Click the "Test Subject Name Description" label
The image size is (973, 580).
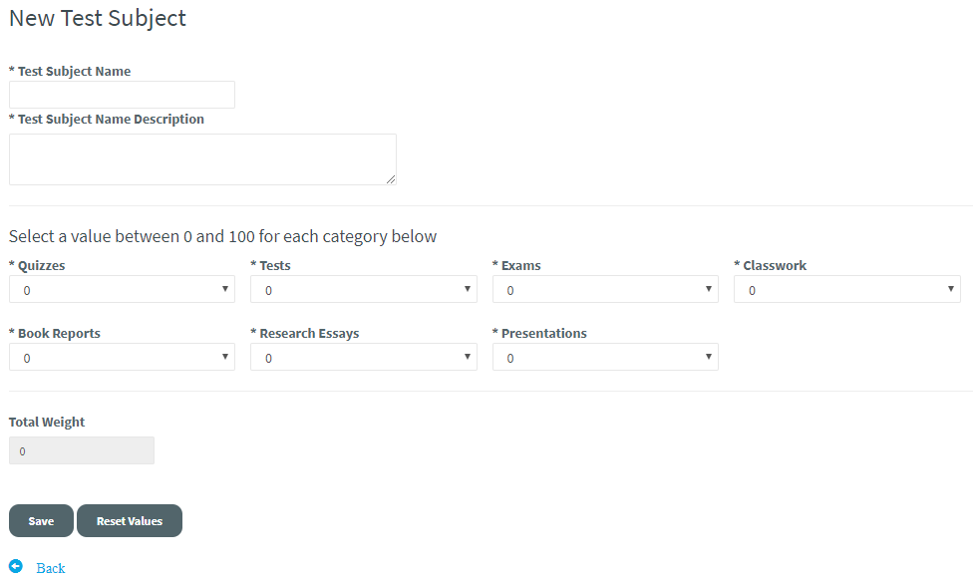111,120
